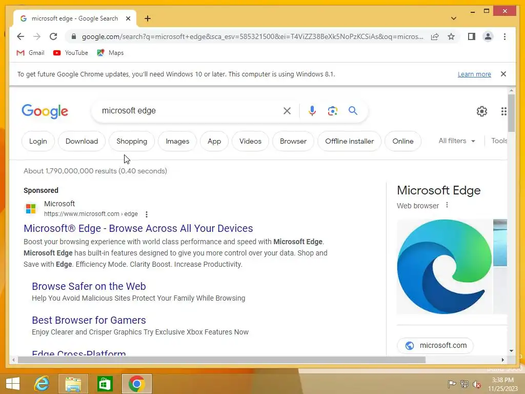This screenshot has width=525, height=394.
Task: Open the Web browser panel options dots
Action: click(x=447, y=205)
